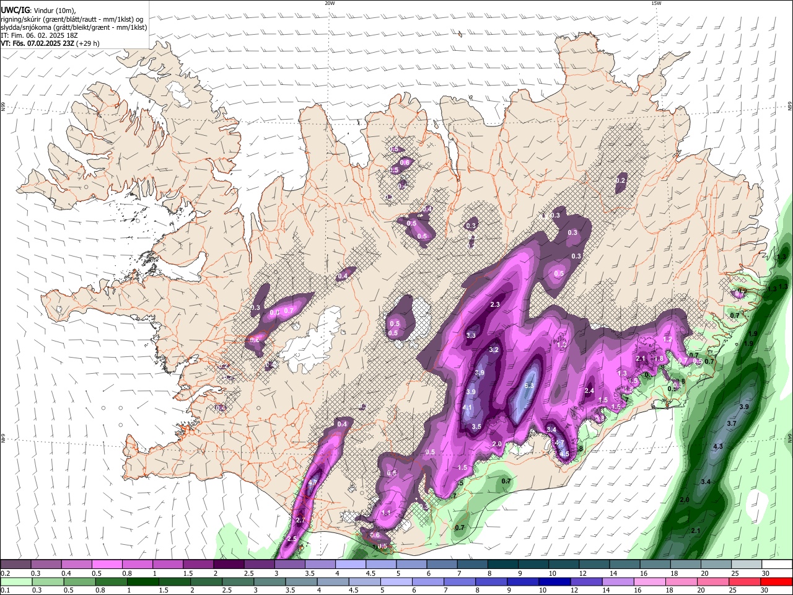Click the '0.1' label in the bottom legend row

(x=4, y=591)
